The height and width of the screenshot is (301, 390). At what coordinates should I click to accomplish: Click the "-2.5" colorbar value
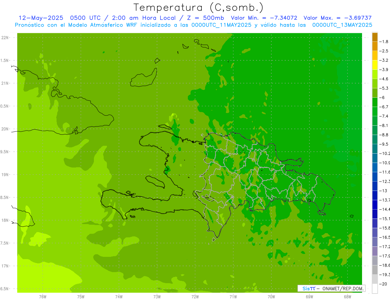click(384, 51)
